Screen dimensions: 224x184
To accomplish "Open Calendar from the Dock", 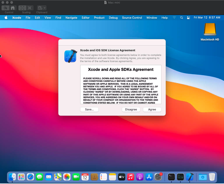I will 85,177.
